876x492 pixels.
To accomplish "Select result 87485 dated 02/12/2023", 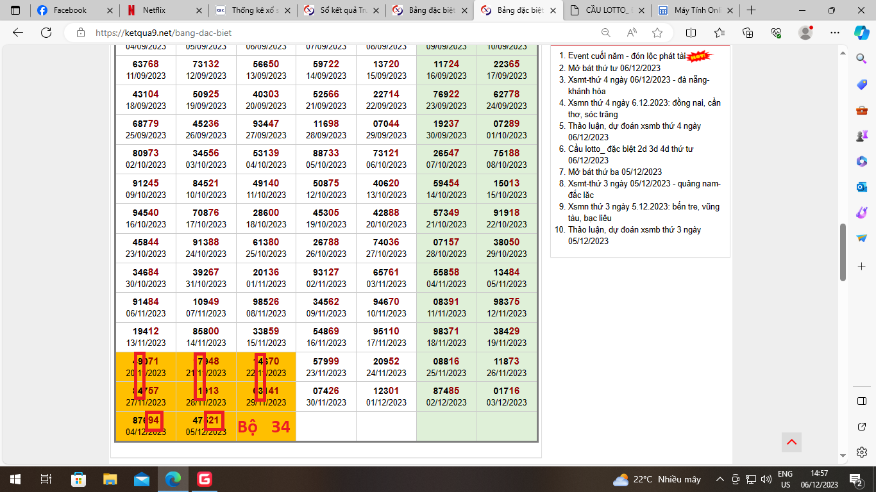I will pyautogui.click(x=446, y=397).
